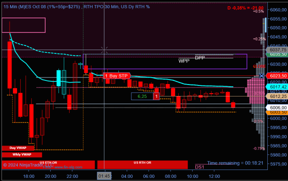288x181 pixels.
Task: Click the US RTH OR bar
Action: tap(142, 164)
